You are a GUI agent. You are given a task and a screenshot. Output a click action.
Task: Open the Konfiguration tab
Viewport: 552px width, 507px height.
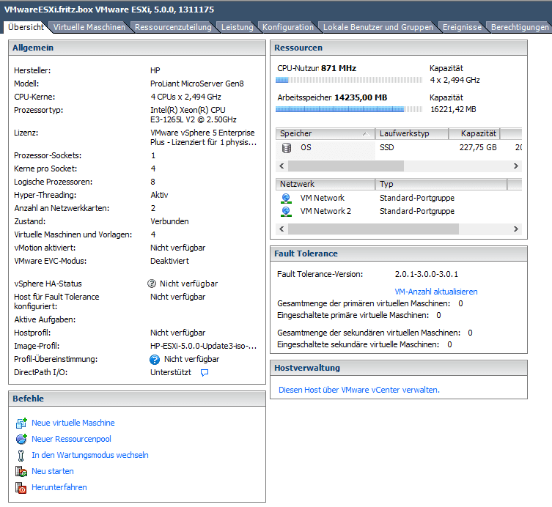[x=287, y=27]
